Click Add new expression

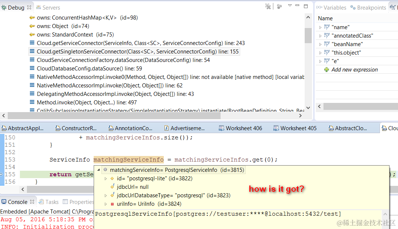click(x=354, y=70)
